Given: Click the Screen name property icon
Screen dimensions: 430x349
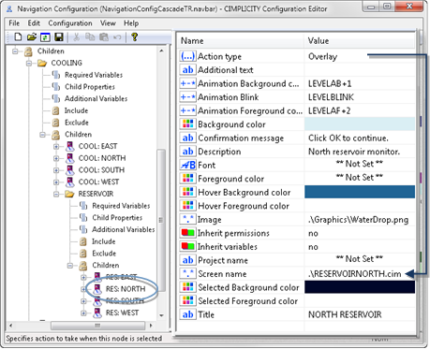Looking at the screenshot, I should tap(188, 274).
